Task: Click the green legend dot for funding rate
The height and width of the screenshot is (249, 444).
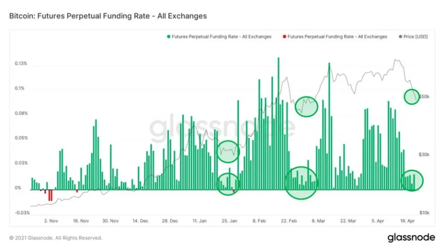Action: [168, 37]
